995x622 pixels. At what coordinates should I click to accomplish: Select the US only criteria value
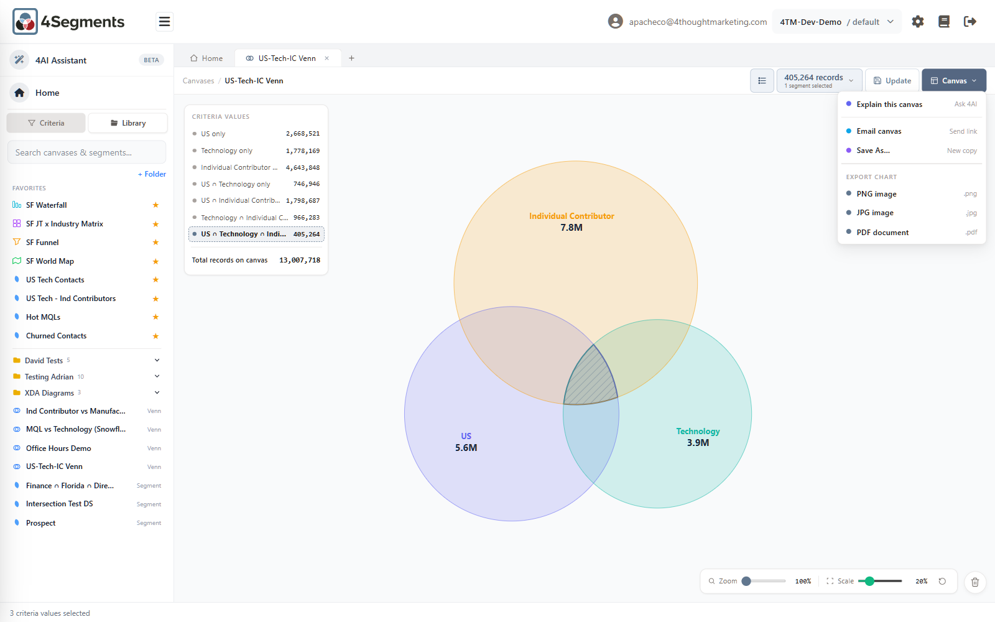pyautogui.click(x=256, y=134)
